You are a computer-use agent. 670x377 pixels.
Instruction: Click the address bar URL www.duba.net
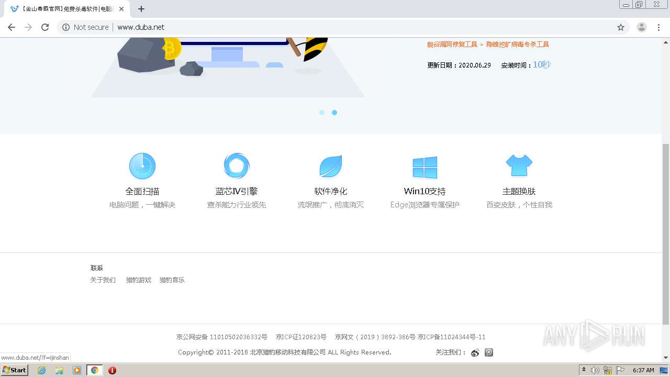[141, 27]
